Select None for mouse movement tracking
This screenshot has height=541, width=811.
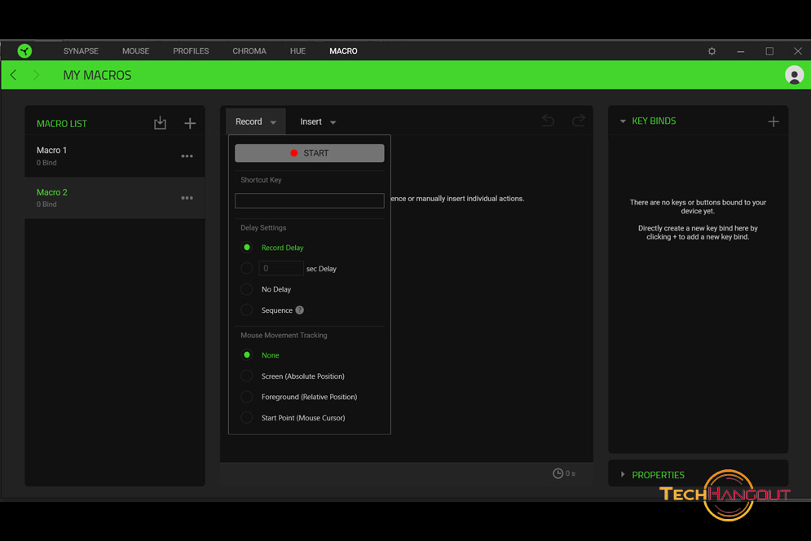point(247,354)
